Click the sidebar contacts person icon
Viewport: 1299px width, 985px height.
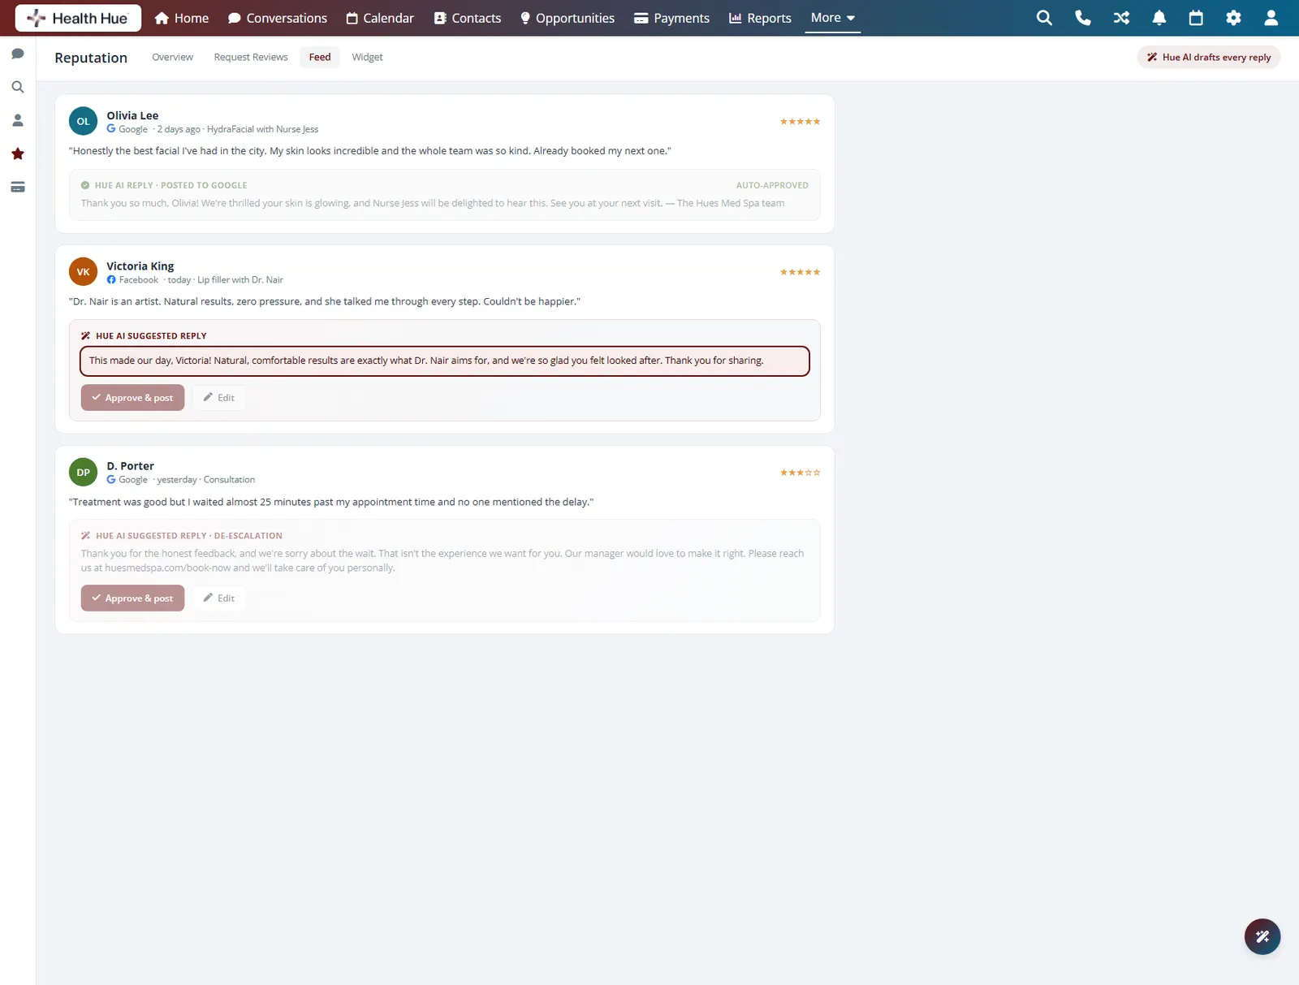(18, 120)
